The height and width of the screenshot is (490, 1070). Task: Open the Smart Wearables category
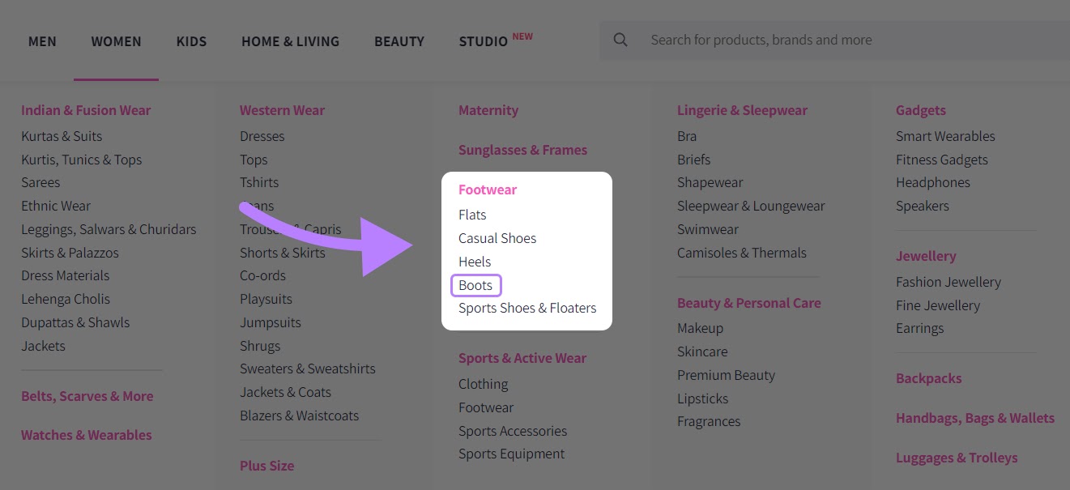(945, 136)
